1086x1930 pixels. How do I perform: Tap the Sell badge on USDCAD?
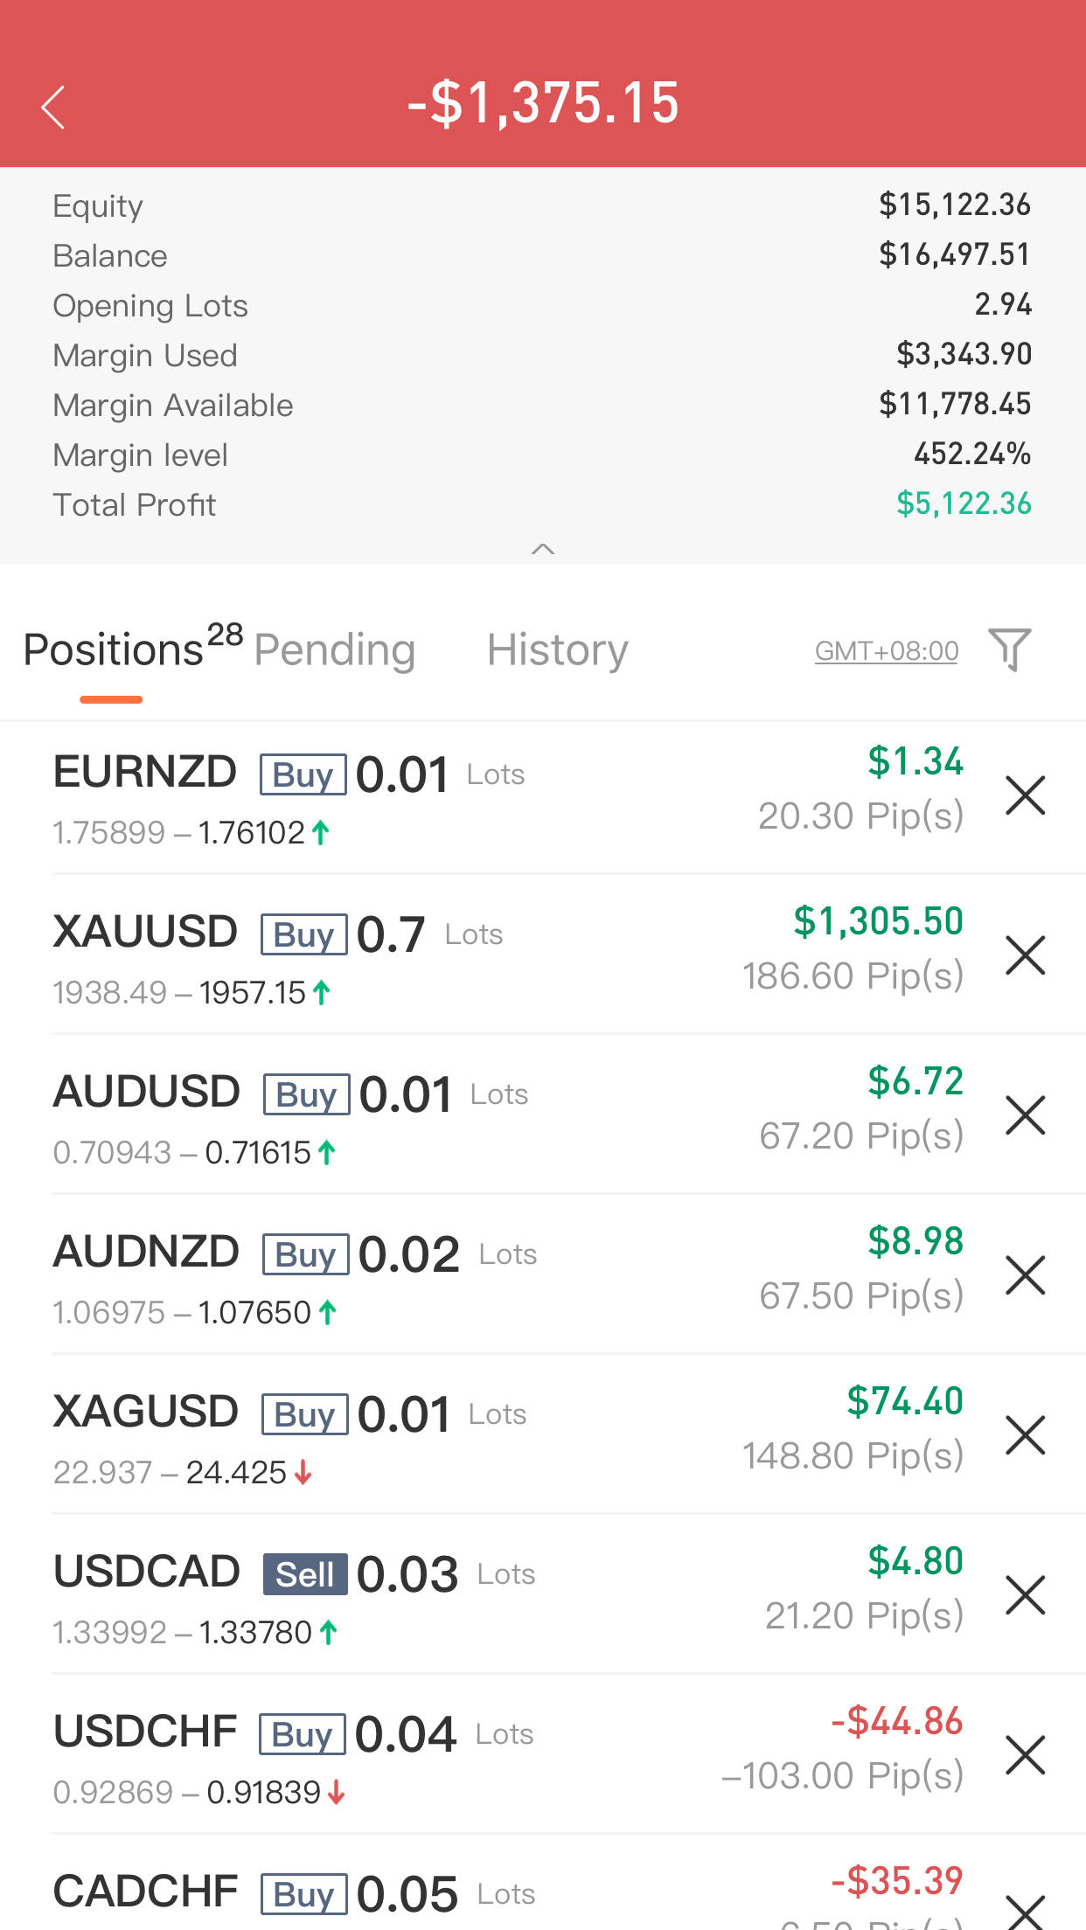click(305, 1574)
